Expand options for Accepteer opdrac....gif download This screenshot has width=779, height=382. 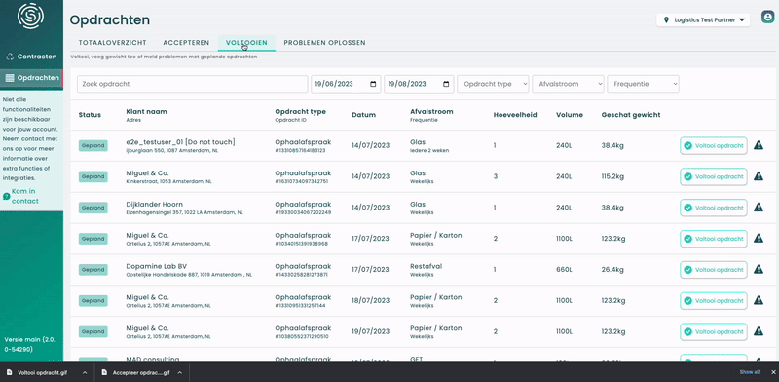tap(180, 372)
